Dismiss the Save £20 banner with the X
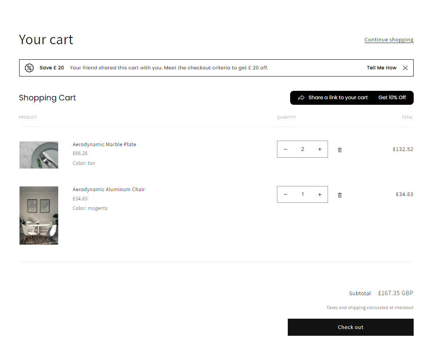Screen dimensions: 434x341 (x=405, y=68)
